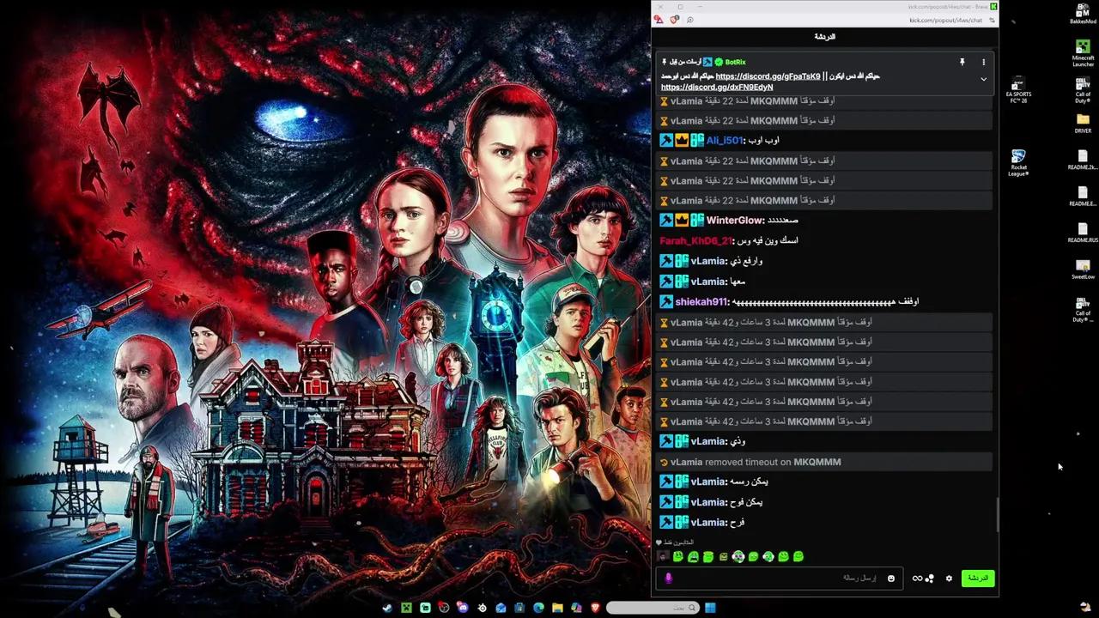Click the kick.com popout chat address bar
Image resolution: width=1099 pixels, height=618 pixels.
coord(945,20)
